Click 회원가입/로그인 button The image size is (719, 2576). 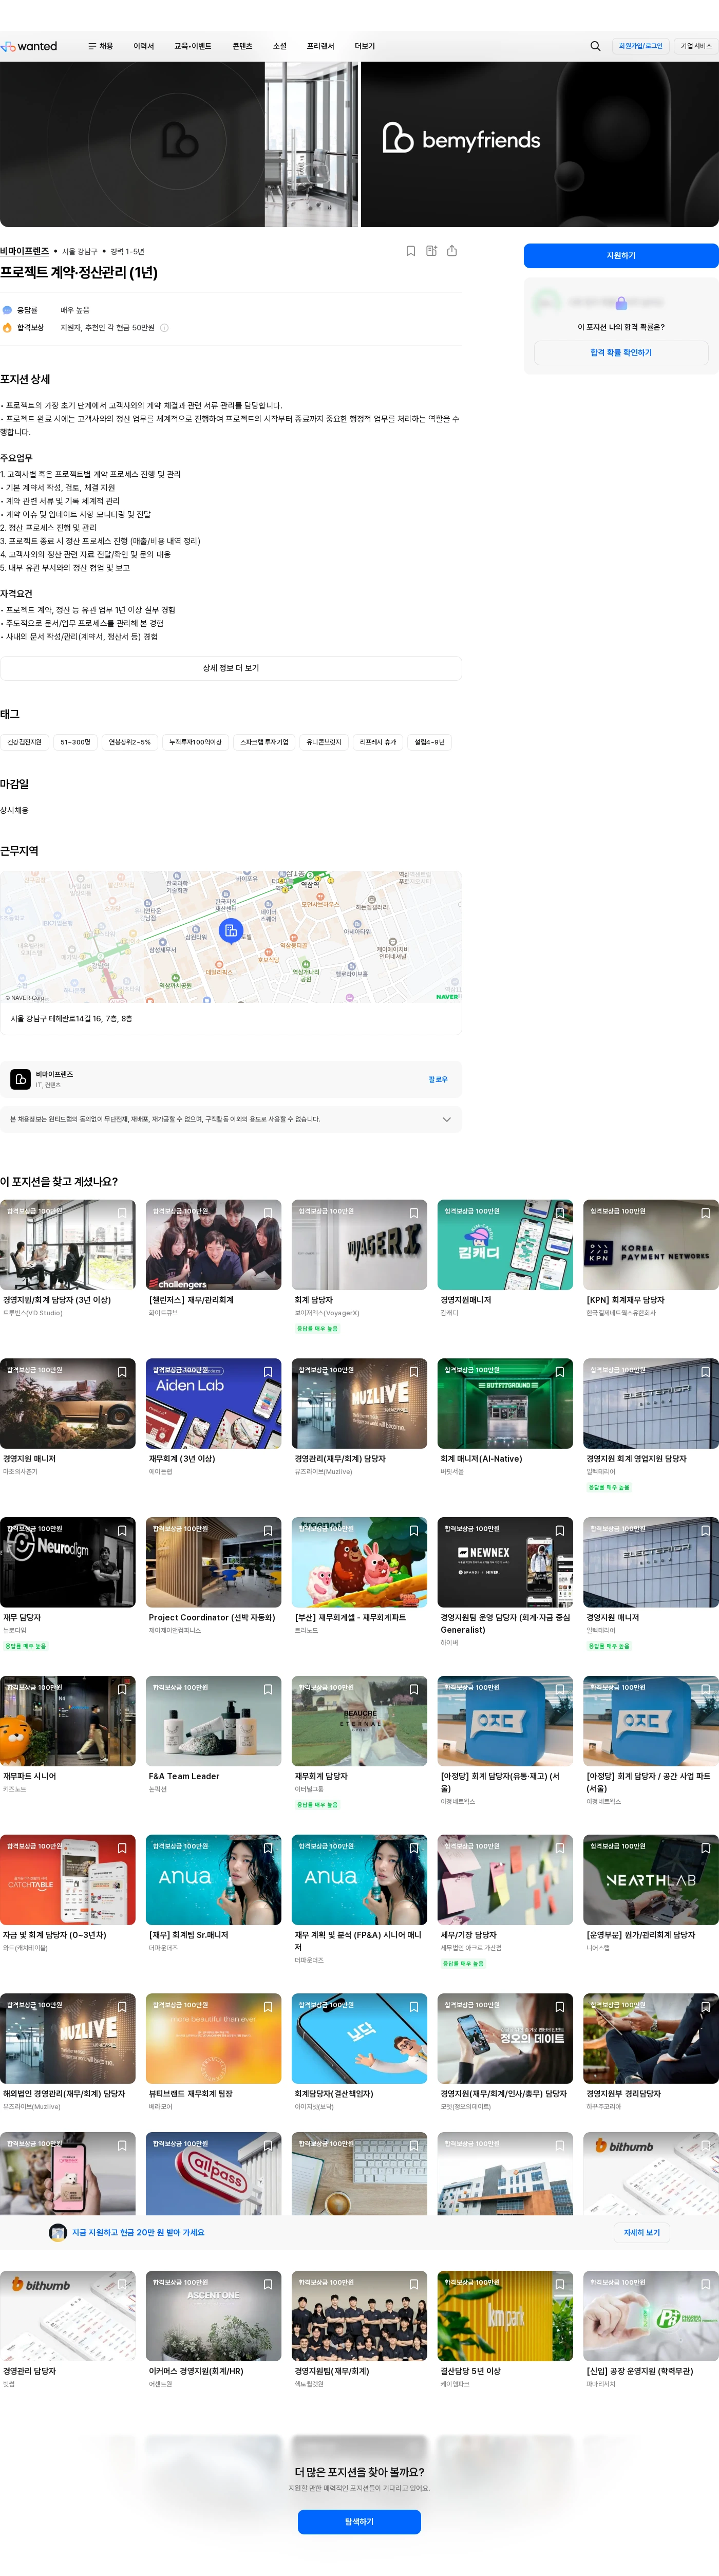coord(641,46)
